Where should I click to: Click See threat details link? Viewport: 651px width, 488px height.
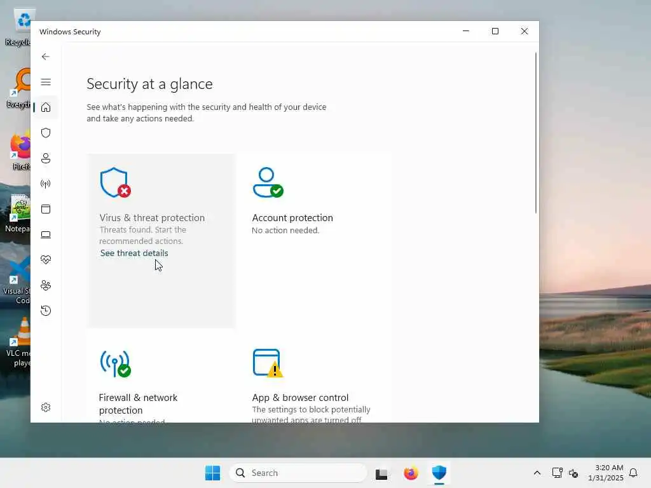(134, 253)
